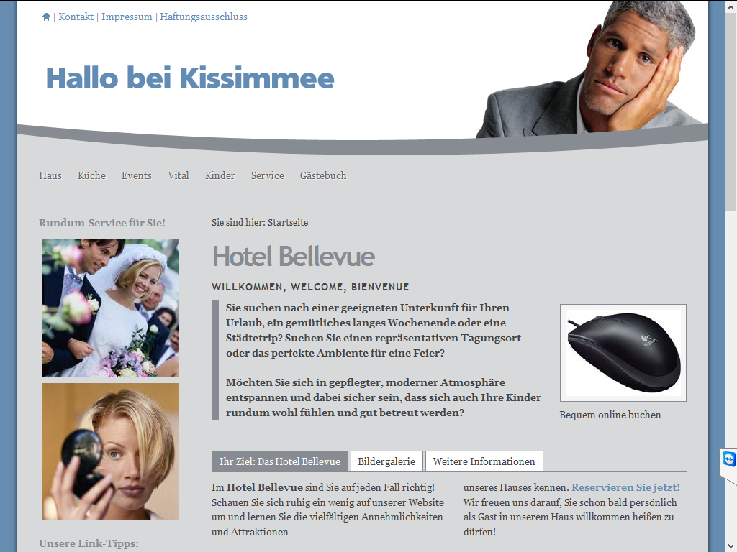Click the wedding couple sidebar photo
Viewport: 737px width, 552px height.
pos(111,308)
